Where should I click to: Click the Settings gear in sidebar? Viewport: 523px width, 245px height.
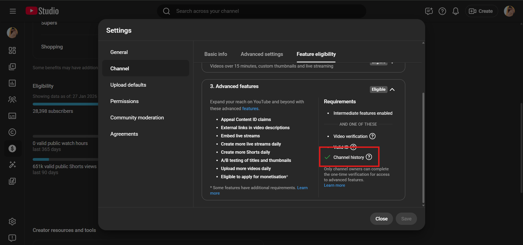[12, 222]
